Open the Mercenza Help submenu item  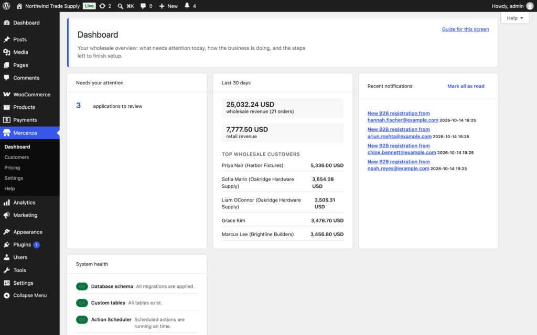coord(9,188)
